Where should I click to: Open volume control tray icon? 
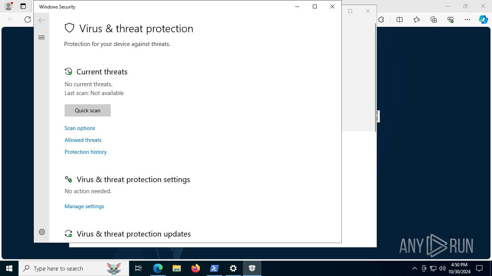click(x=442, y=268)
